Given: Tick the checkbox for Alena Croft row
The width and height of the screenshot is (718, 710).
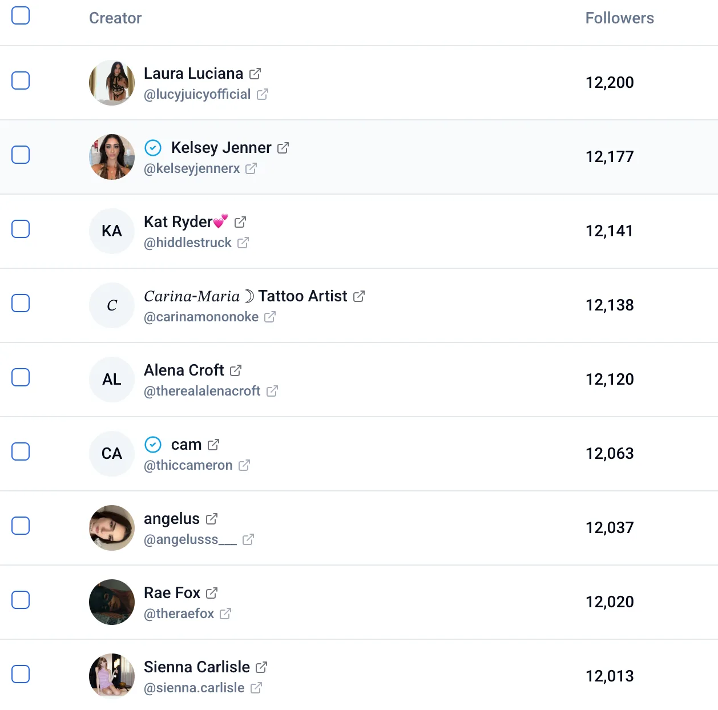Looking at the screenshot, I should tap(21, 377).
